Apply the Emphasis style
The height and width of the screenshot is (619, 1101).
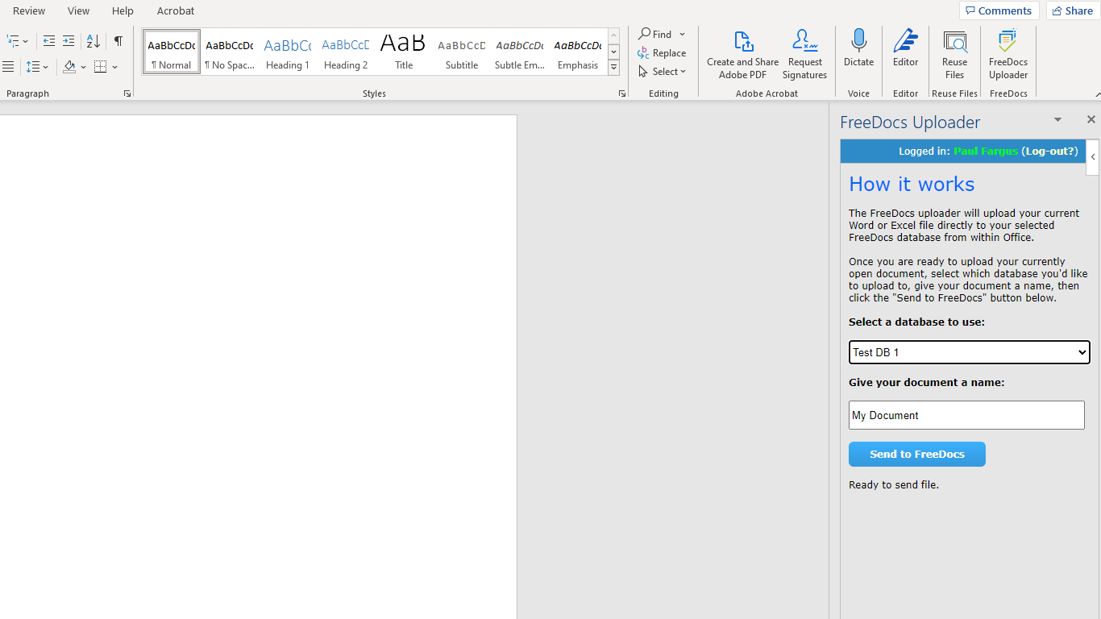coord(578,52)
